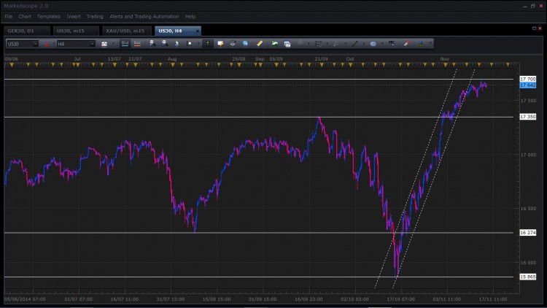Select the 16 274 horizontal line label
The height and width of the screenshot is (308, 547).
pos(528,233)
